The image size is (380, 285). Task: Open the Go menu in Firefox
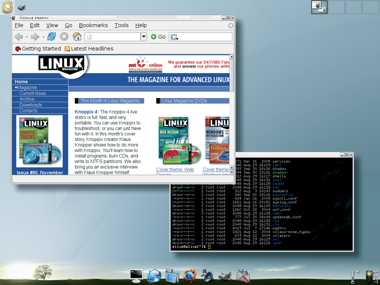[69, 26]
